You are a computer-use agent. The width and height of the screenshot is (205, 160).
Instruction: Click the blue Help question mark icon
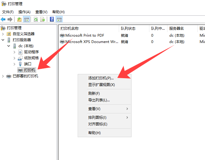(52, 20)
